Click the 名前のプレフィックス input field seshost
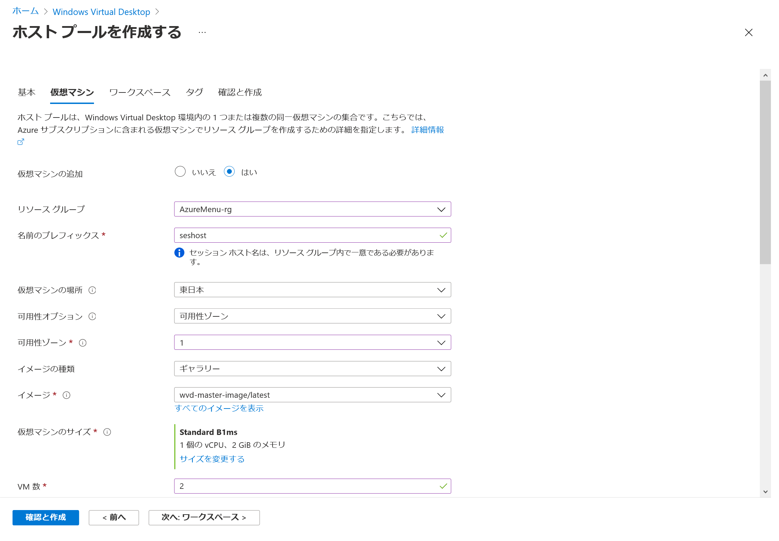This screenshot has height=541, width=779. 313,236
